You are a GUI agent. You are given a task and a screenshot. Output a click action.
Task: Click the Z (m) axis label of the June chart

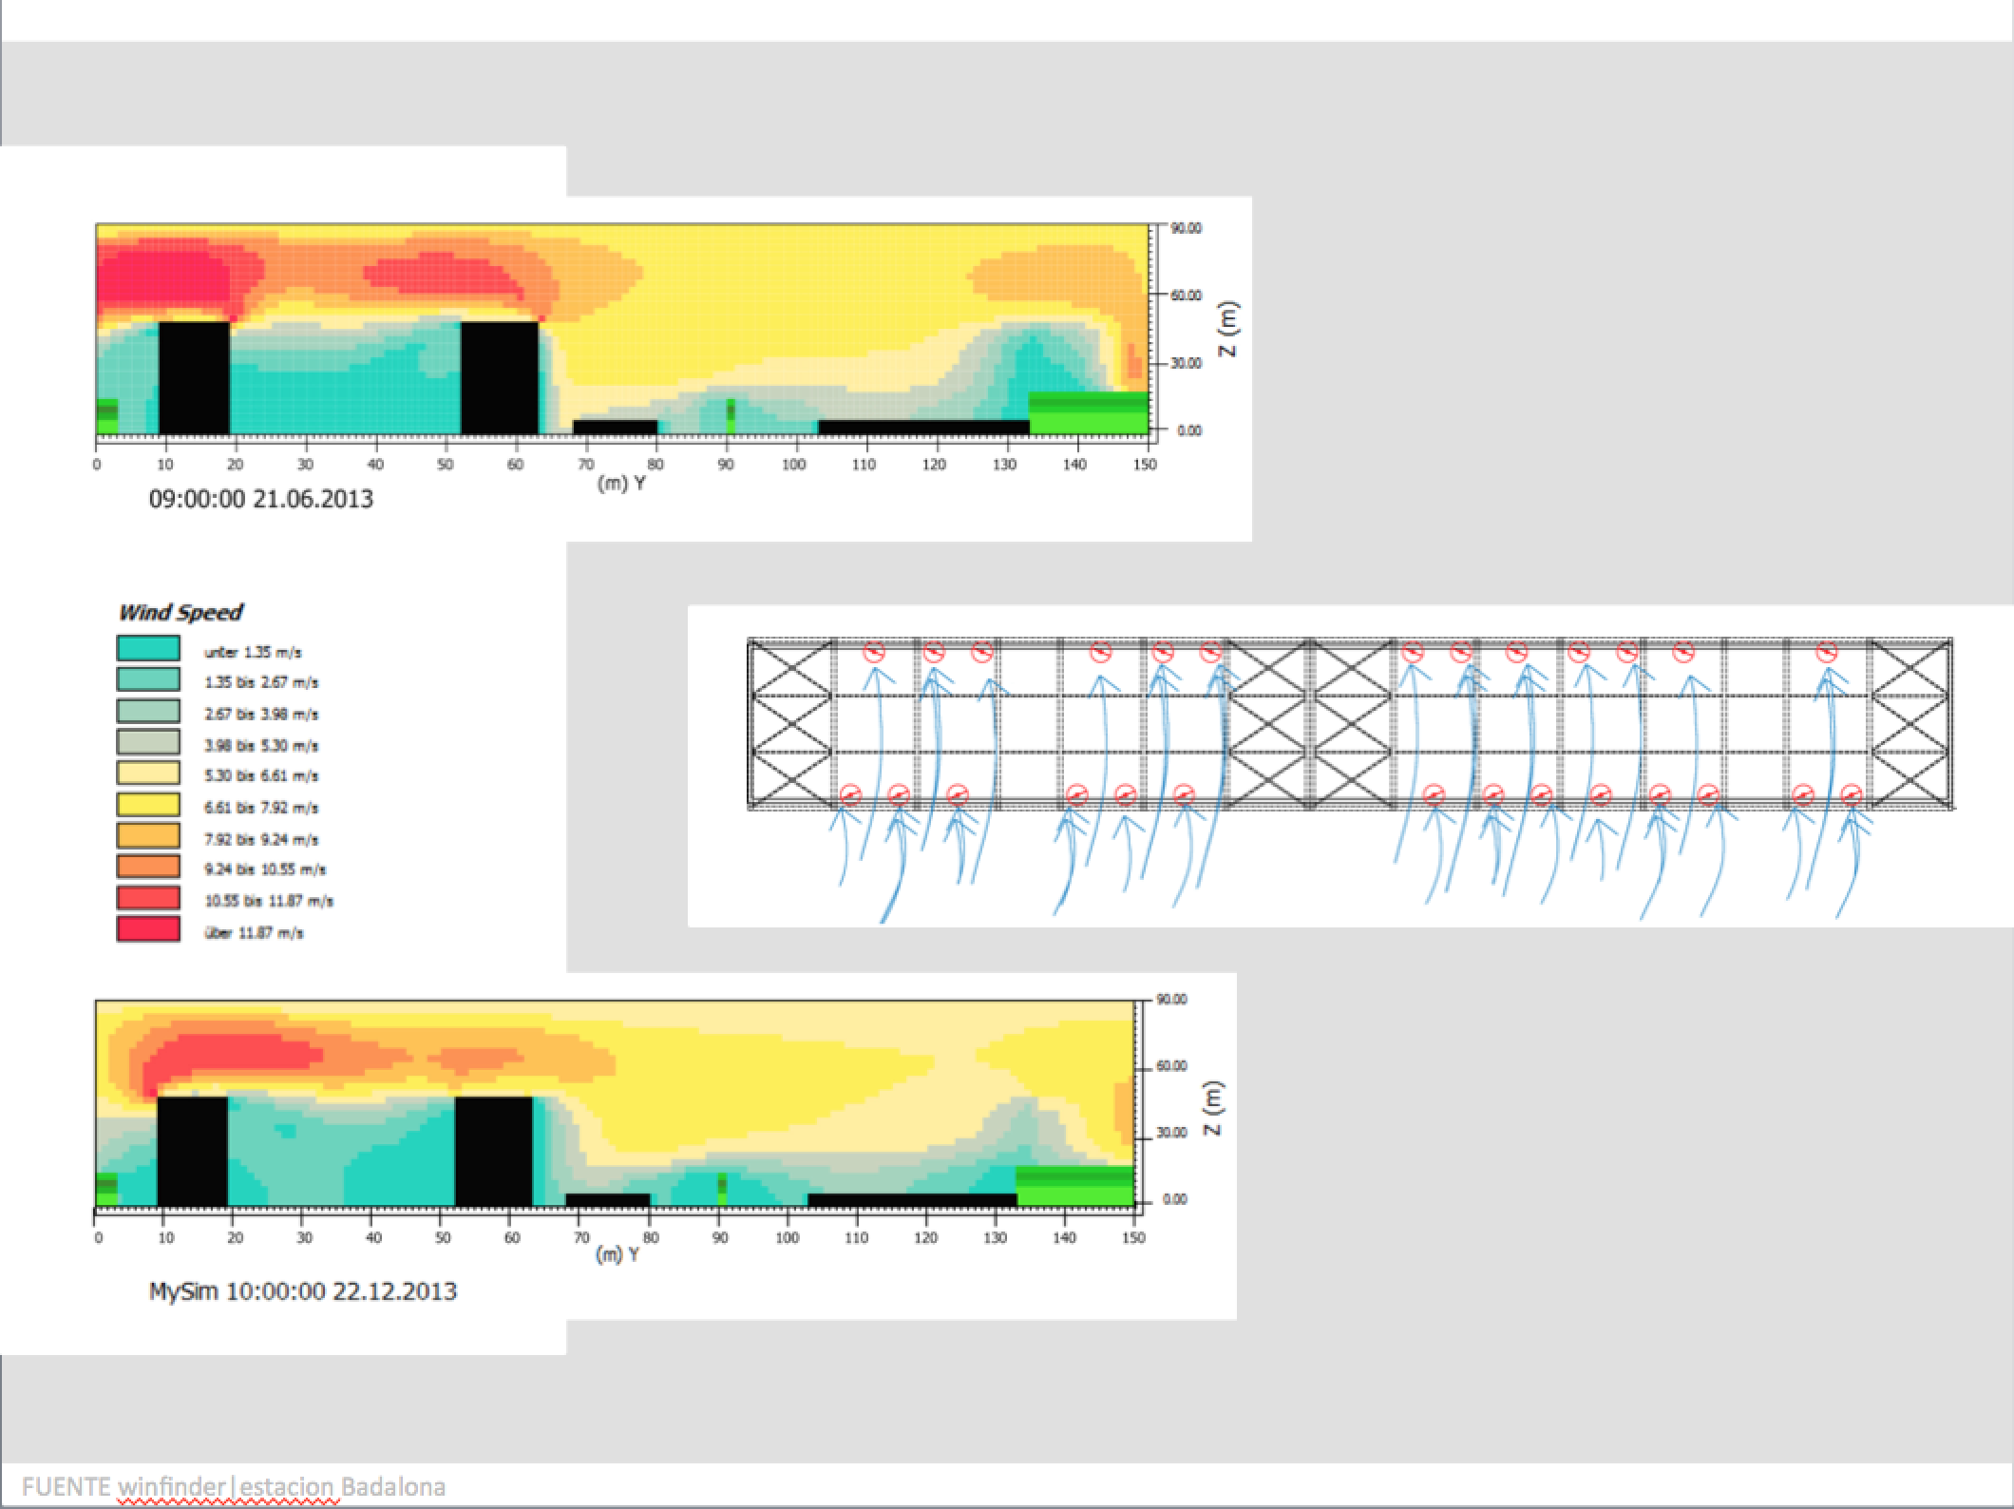(1229, 330)
